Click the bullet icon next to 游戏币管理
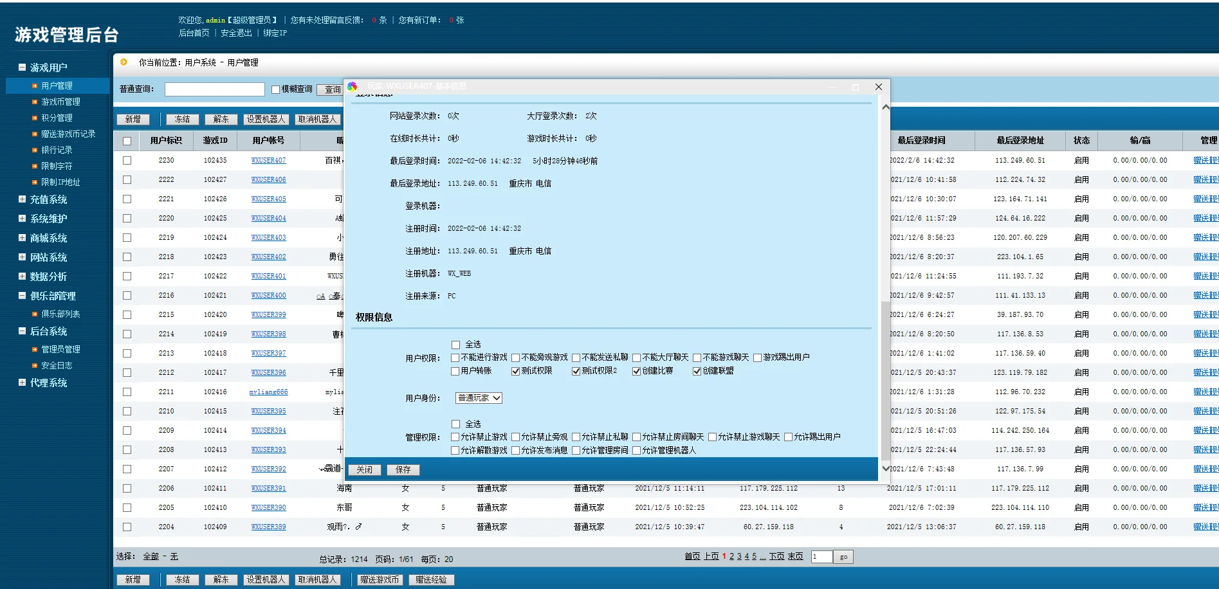 [x=35, y=102]
